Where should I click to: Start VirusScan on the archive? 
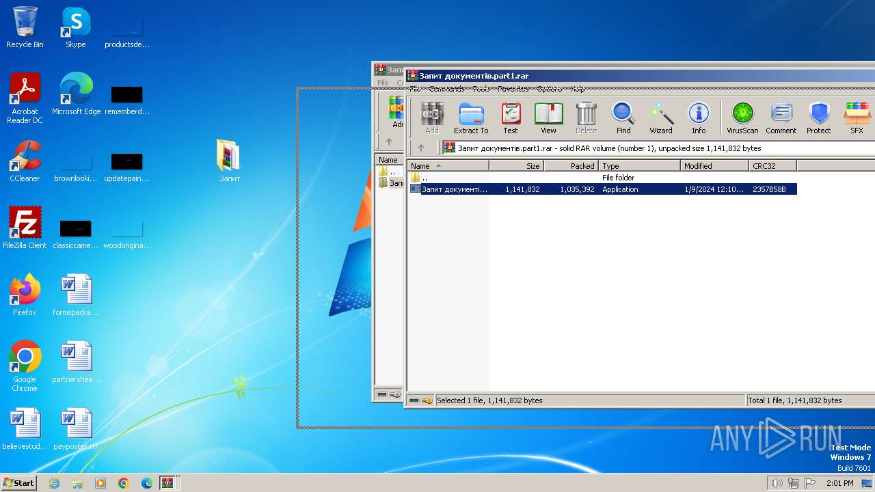coord(742,118)
